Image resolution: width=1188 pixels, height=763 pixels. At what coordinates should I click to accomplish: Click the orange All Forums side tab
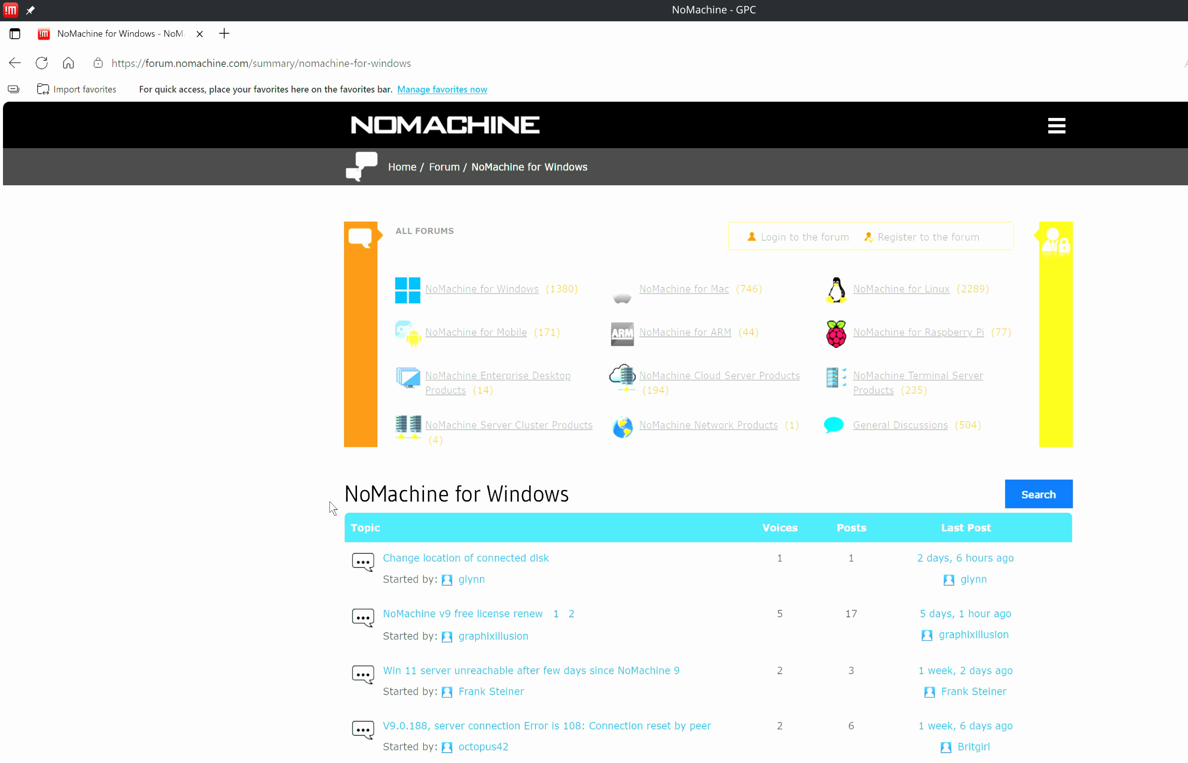361,334
